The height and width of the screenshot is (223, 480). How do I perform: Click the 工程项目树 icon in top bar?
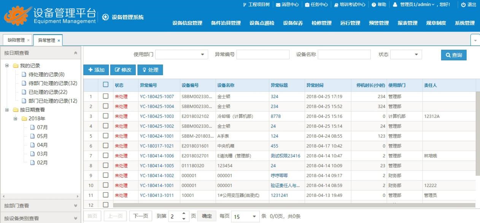pos(245,5)
